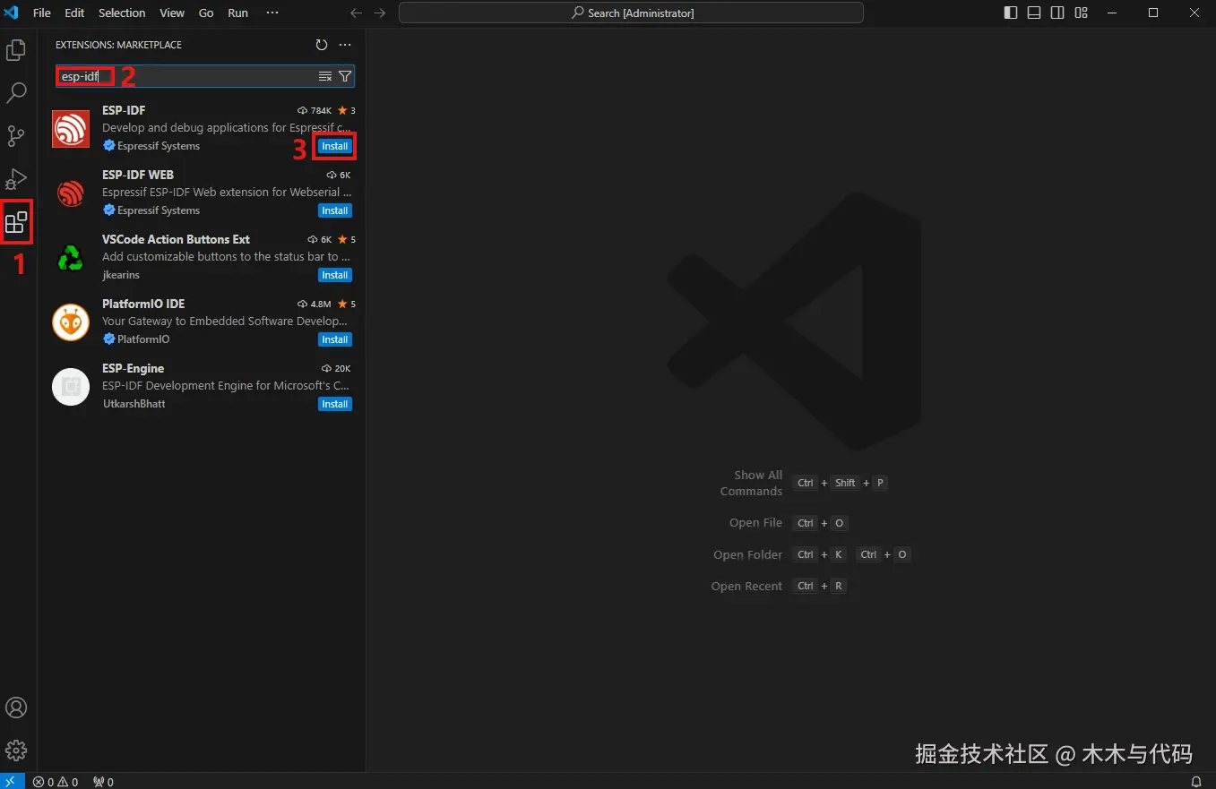
Task: Open the Source Control view
Action: [16, 136]
